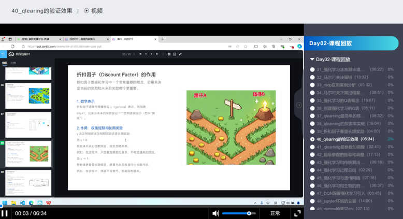The height and width of the screenshot is (219, 403).
Task: Click the grid view icon in slide toolbar
Action: [169, 54]
